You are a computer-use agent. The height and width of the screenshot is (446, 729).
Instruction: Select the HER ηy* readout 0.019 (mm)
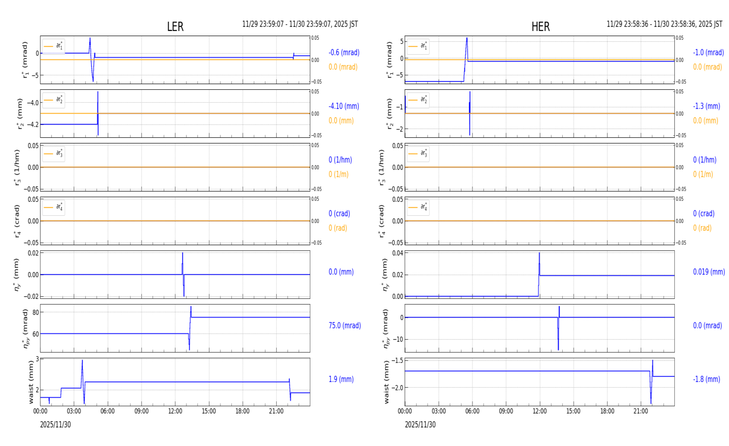(709, 272)
